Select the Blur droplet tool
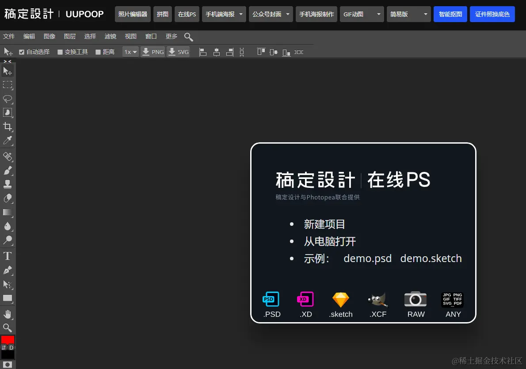The width and height of the screenshot is (526, 369). click(8, 226)
